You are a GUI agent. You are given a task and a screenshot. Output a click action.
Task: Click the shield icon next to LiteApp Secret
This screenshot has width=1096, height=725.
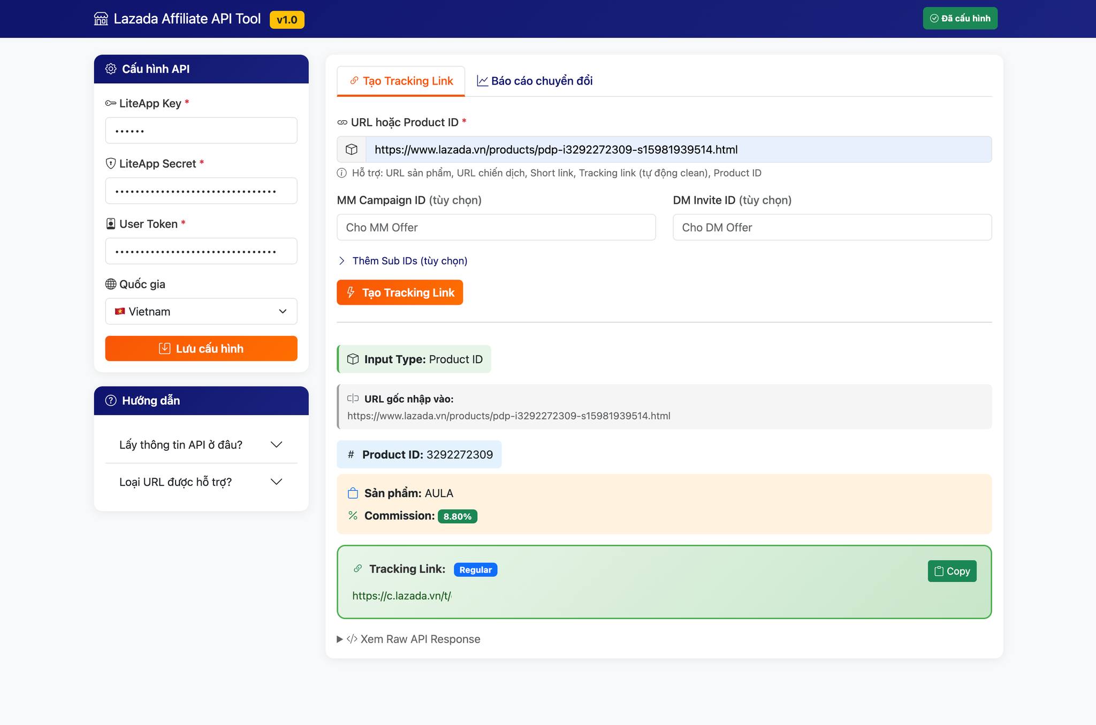click(111, 164)
